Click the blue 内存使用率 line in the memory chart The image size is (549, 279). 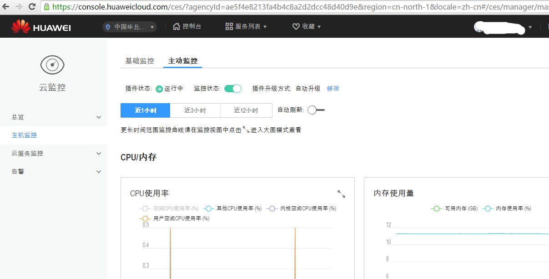[472, 234]
